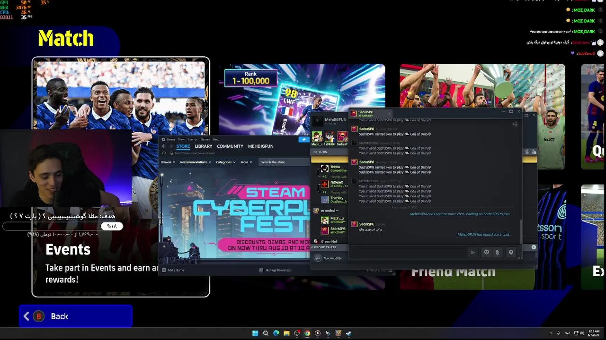Expand the More dropdown in store
Viewport: 606px width, 340px height.
(x=246, y=162)
